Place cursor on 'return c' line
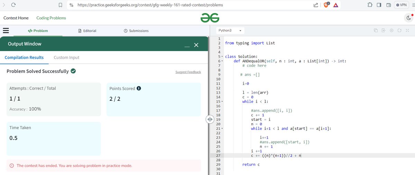The image size is (415, 175). click(x=251, y=164)
